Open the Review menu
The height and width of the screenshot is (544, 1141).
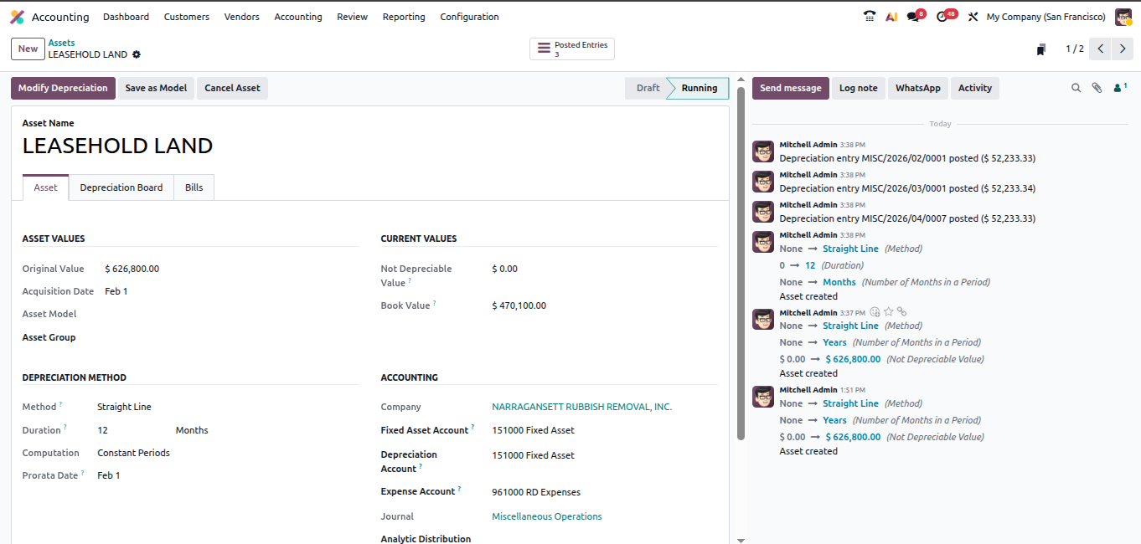[352, 17]
